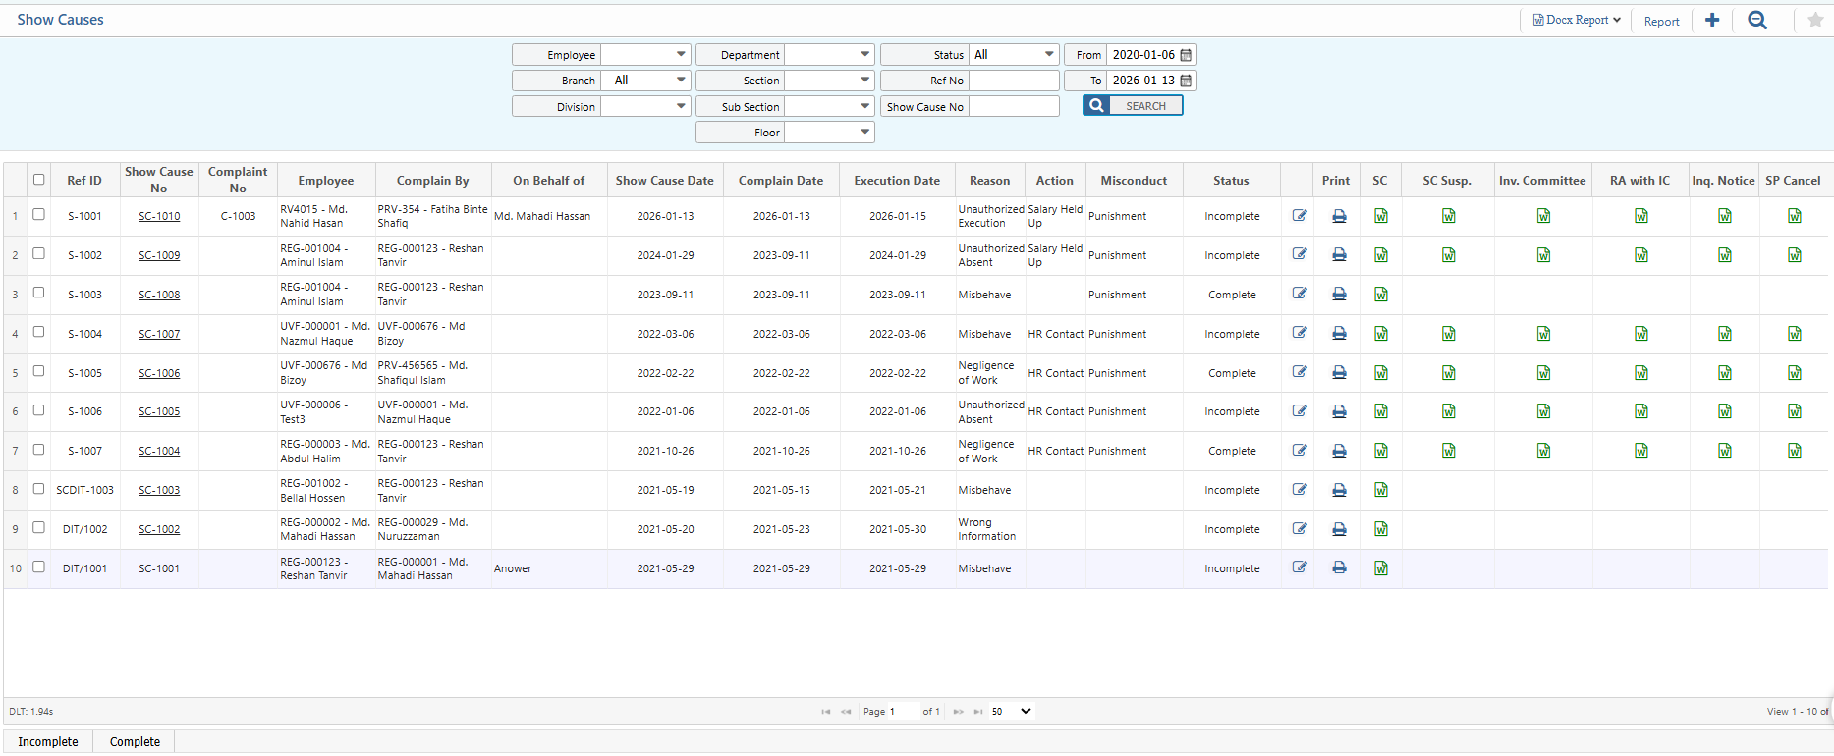1834x756 pixels.
Task: Open SP Cancel document for S-1007
Action: point(1795,451)
